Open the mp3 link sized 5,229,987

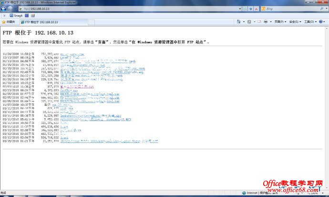point(91,115)
